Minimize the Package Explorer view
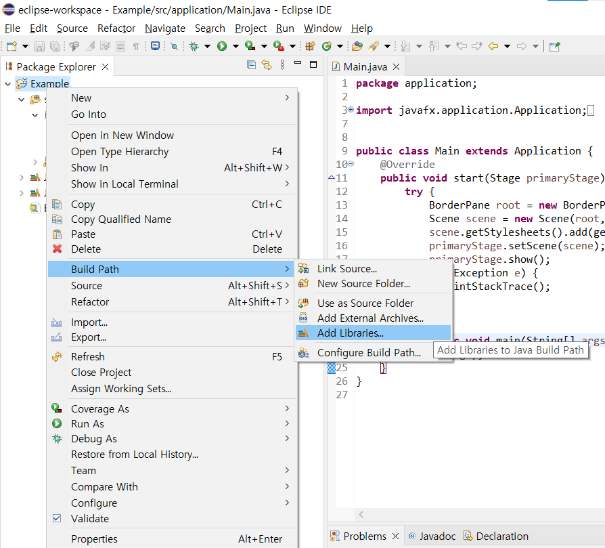This screenshot has height=548, width=605. pos(298,63)
